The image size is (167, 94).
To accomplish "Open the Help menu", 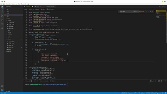I will point(28,4).
